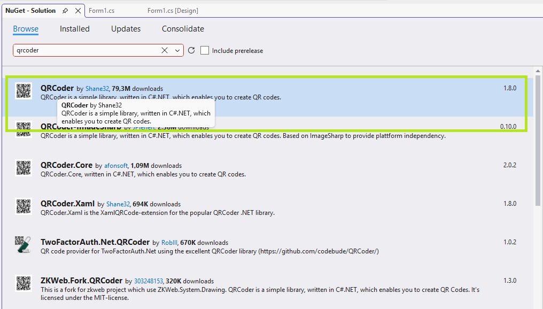Image resolution: width=543 pixels, height=309 pixels.
Task: Select the QRCoder.Core package title
Action: (66, 165)
